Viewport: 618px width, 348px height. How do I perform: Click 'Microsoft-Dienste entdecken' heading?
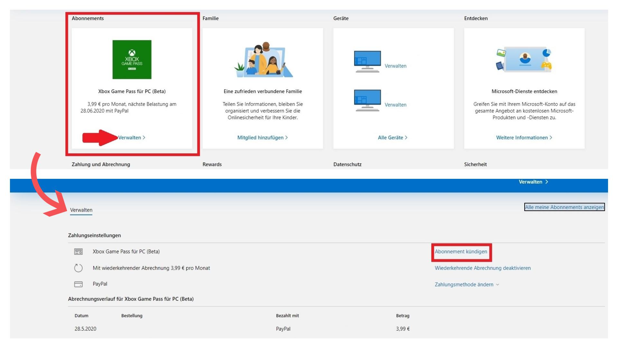click(524, 92)
